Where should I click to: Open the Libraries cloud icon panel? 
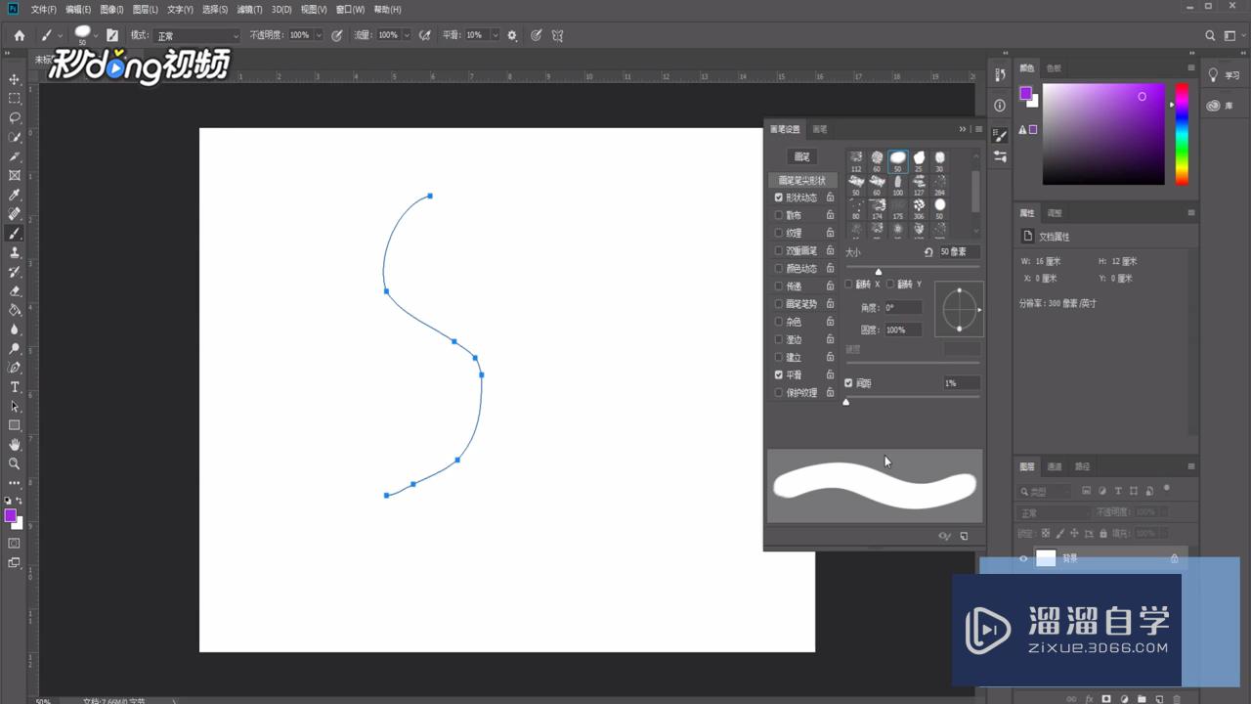point(1213,106)
